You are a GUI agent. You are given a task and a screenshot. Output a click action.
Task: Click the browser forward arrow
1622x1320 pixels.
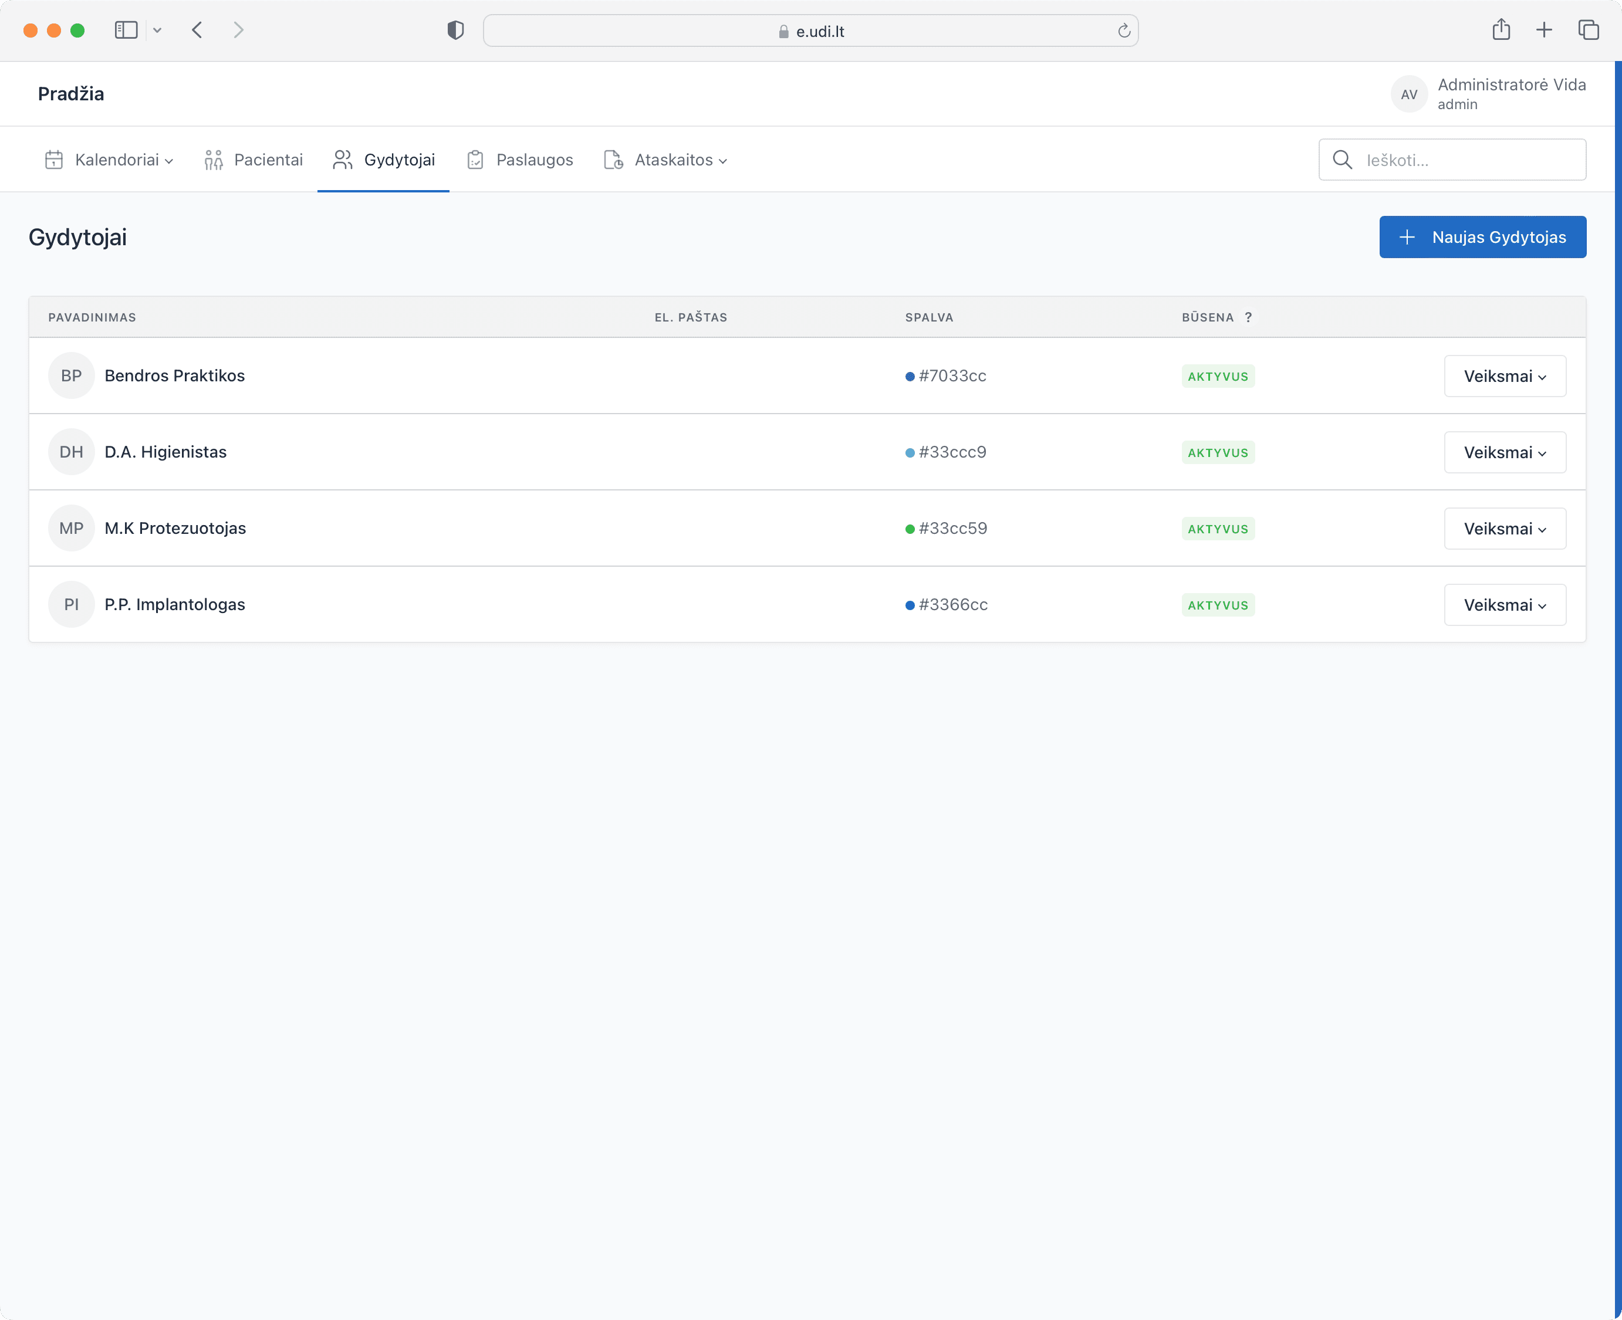pos(239,31)
